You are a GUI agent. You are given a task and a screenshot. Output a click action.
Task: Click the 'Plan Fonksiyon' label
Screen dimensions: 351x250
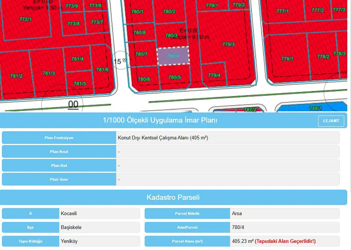tap(59, 138)
